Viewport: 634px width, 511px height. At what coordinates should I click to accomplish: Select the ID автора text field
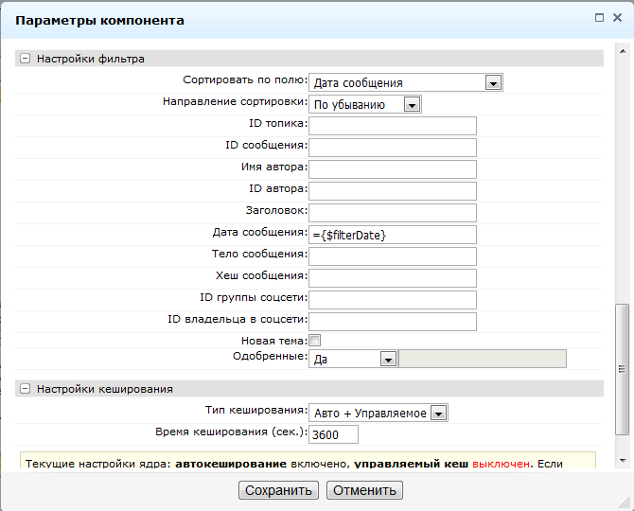click(392, 191)
